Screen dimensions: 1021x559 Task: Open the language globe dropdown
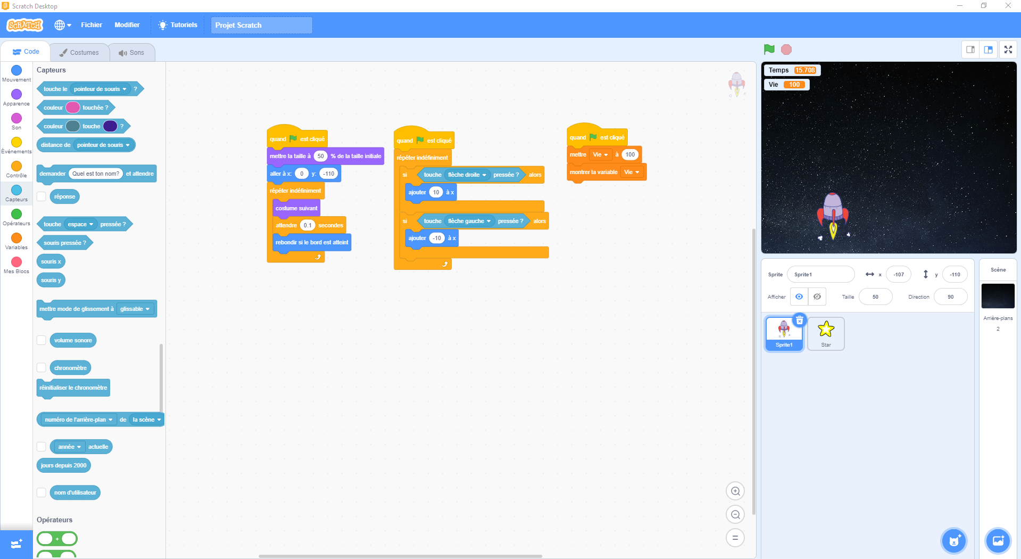[62, 25]
